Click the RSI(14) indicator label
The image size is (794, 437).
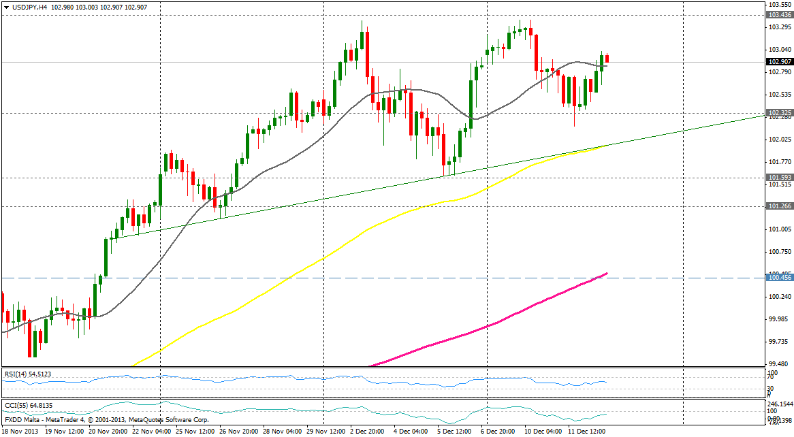click(19, 374)
